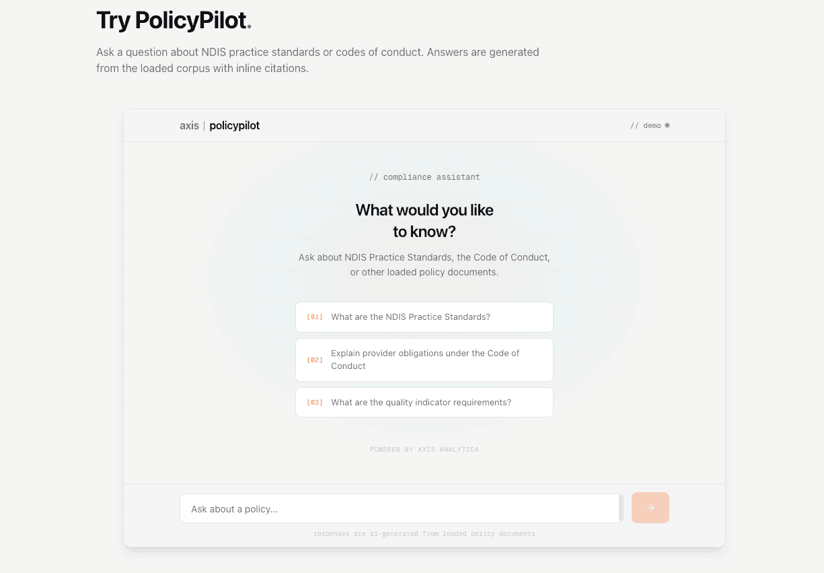Screen dimensions: 824x573
Task: Click the demo status dot indicator
Action: [667, 125]
